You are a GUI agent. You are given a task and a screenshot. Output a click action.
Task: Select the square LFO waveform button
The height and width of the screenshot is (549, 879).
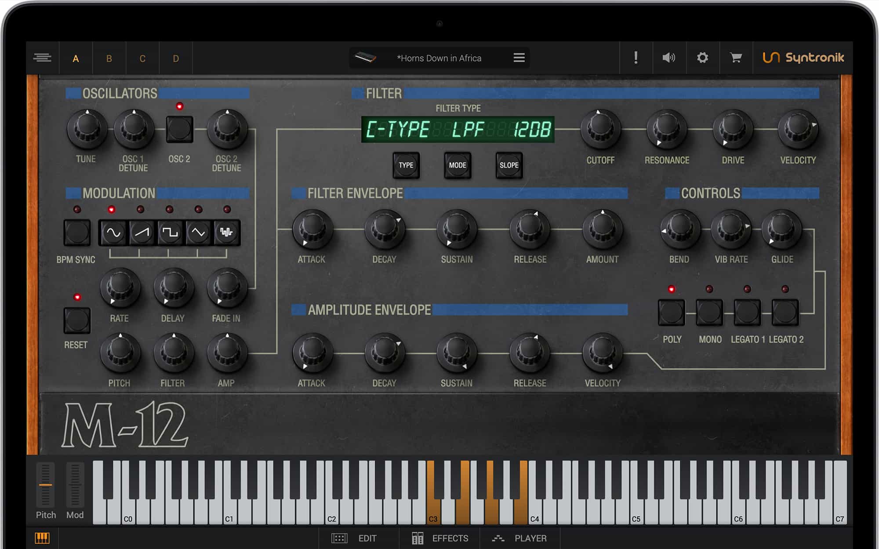point(170,232)
